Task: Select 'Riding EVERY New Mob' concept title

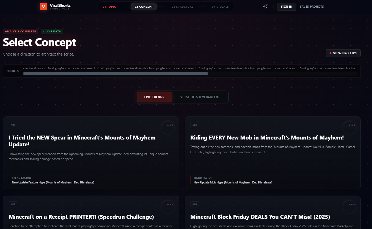Action: [x=267, y=138]
